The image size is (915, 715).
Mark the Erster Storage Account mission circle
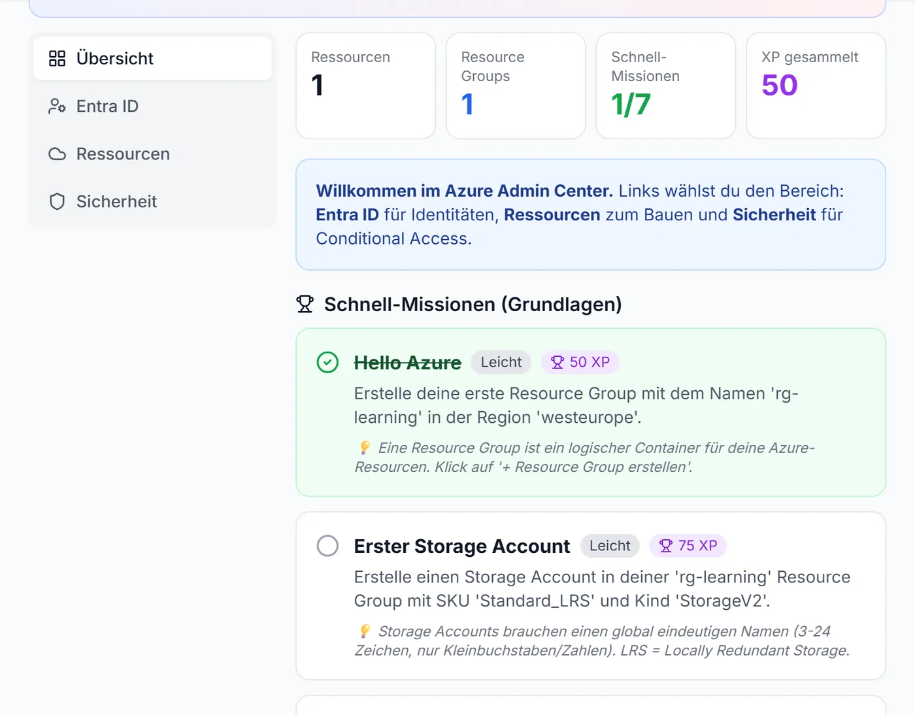(327, 546)
